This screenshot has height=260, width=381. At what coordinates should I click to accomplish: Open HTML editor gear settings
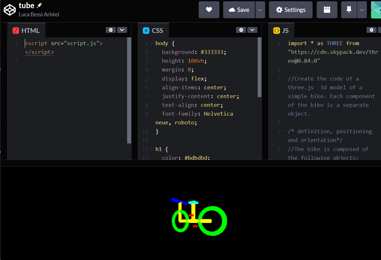(x=111, y=30)
